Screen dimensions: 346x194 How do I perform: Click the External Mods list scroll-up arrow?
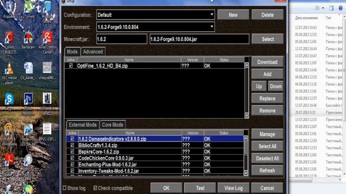click(x=246, y=138)
